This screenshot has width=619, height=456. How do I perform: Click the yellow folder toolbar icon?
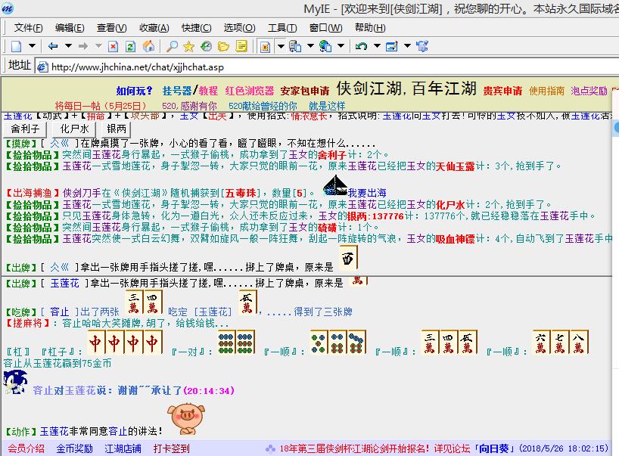pyautogui.click(x=223, y=46)
